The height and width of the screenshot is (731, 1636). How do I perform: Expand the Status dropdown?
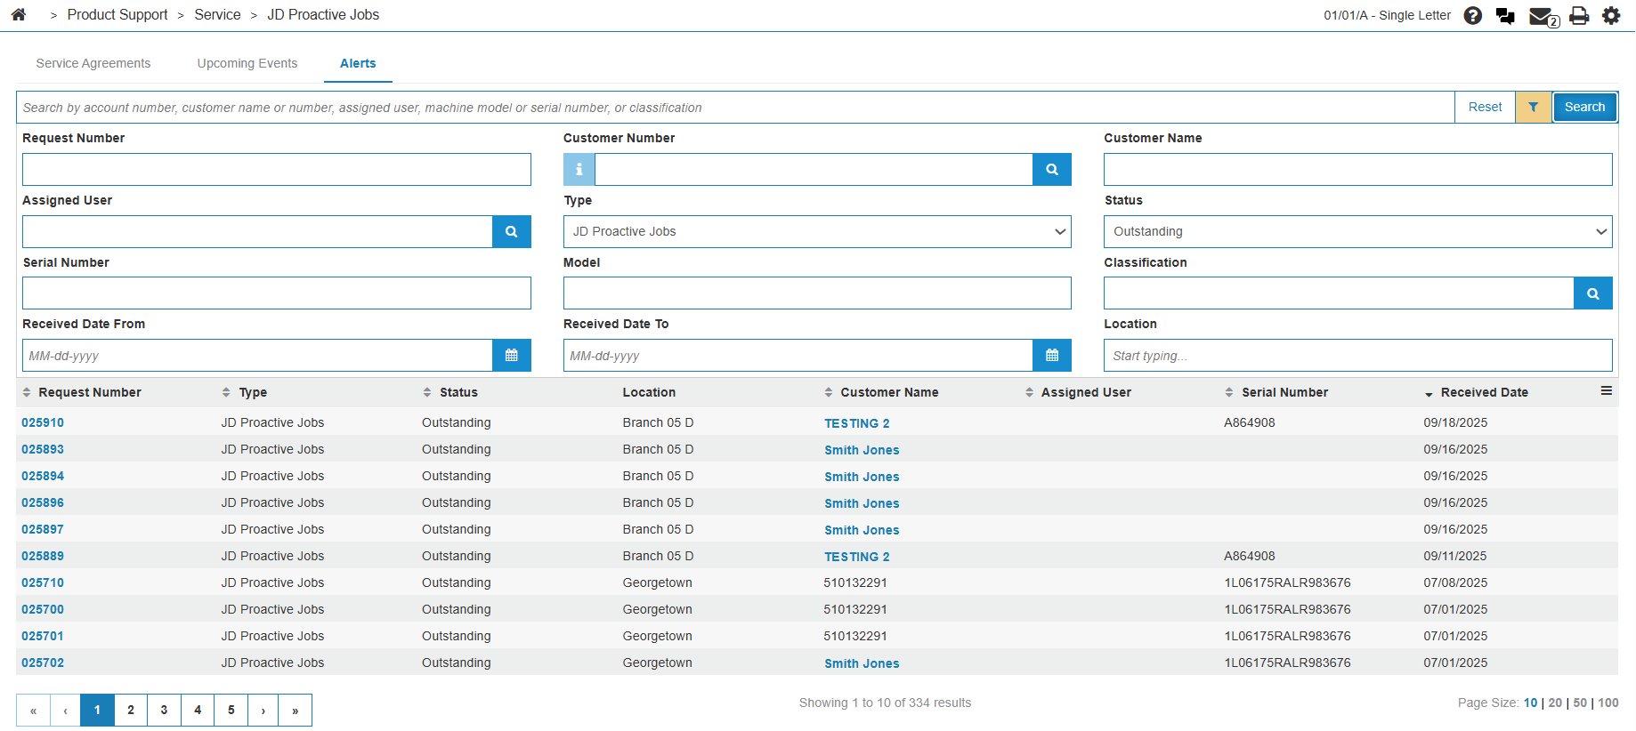coord(1357,232)
